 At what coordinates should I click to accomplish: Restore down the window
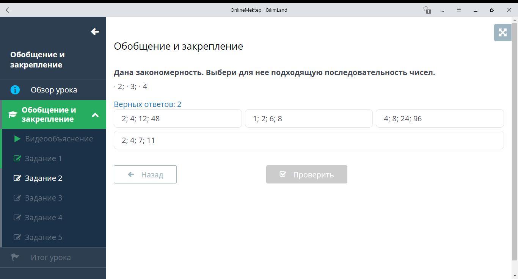(492, 10)
